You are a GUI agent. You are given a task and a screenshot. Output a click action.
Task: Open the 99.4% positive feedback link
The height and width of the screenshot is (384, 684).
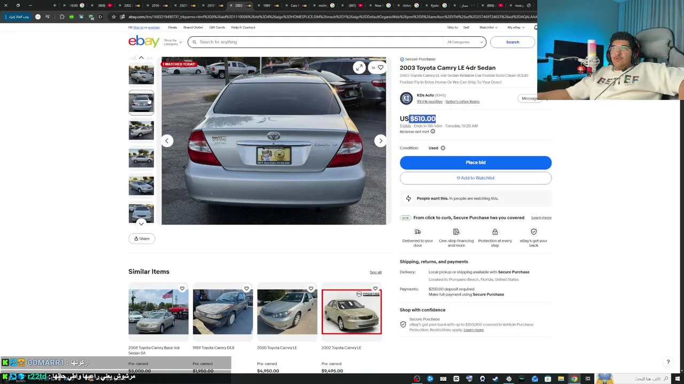point(430,101)
